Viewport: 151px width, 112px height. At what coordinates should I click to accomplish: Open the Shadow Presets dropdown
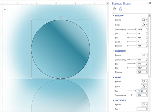coord(144,20)
